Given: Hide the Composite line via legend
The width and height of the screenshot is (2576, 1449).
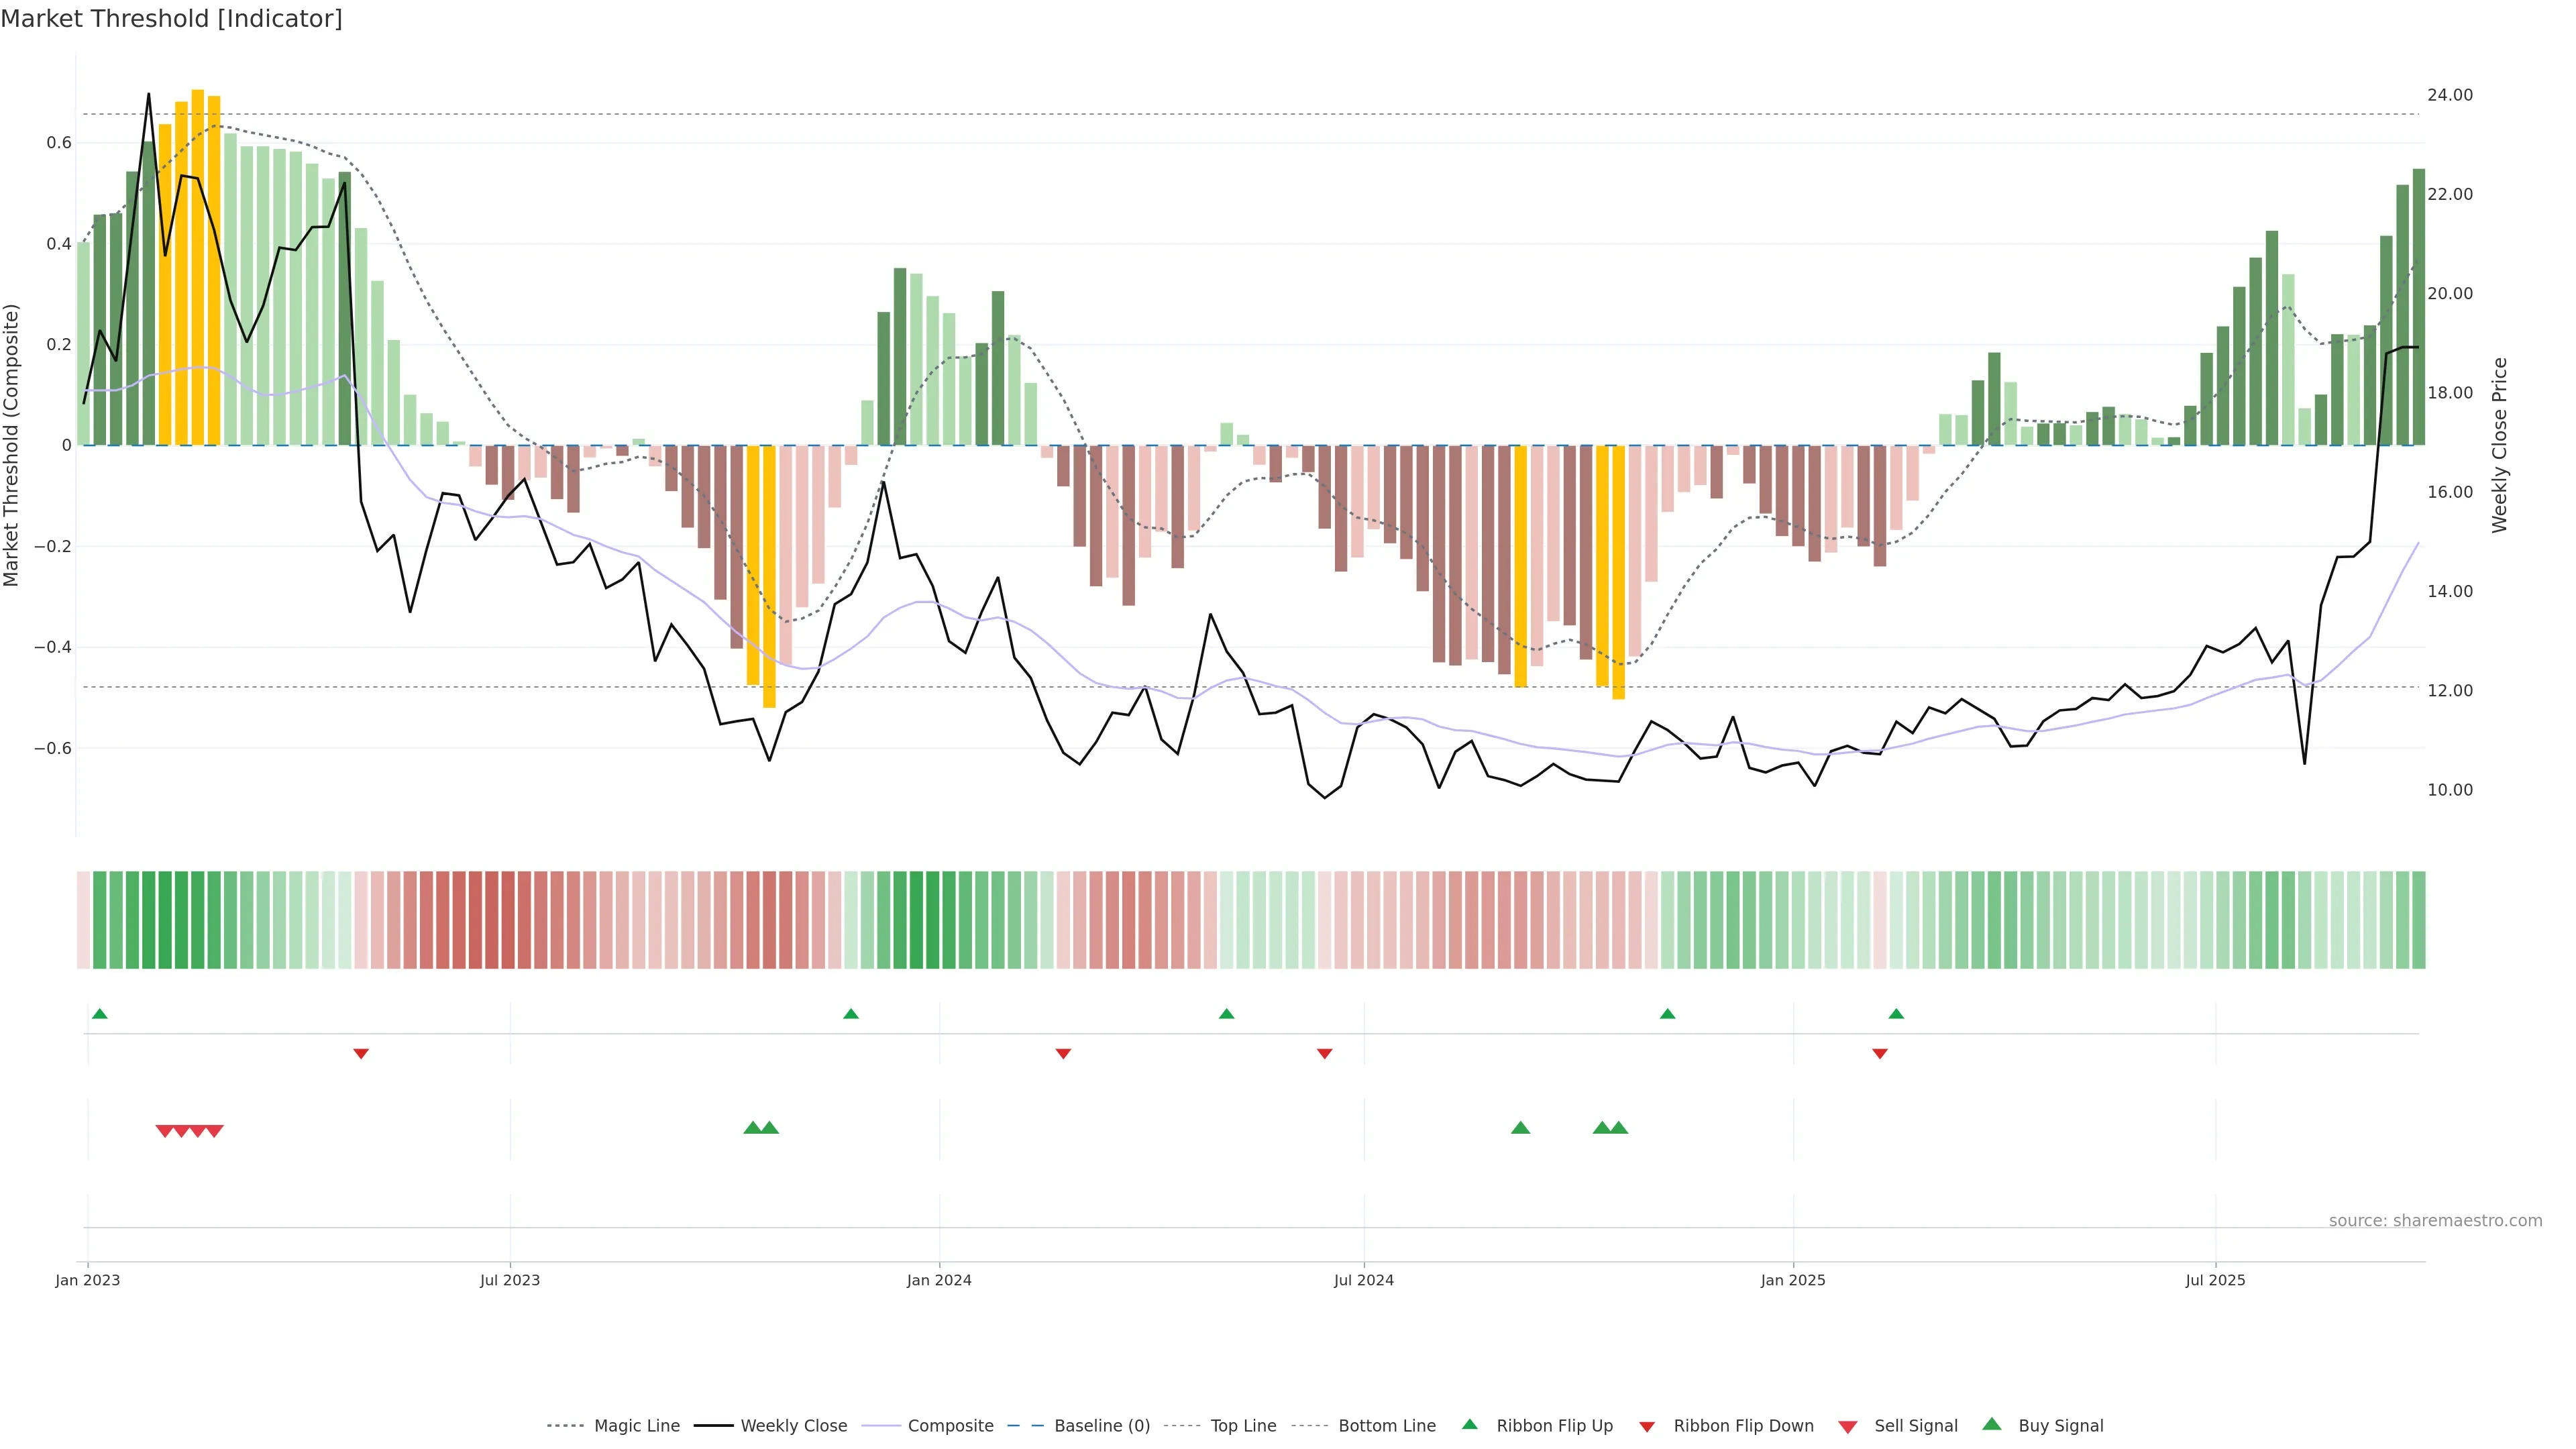Looking at the screenshot, I should [950, 1425].
